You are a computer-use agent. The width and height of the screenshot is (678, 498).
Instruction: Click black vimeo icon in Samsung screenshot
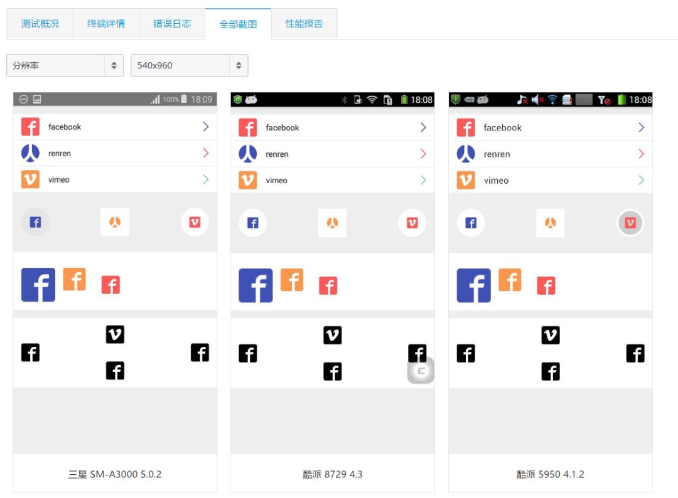point(115,334)
